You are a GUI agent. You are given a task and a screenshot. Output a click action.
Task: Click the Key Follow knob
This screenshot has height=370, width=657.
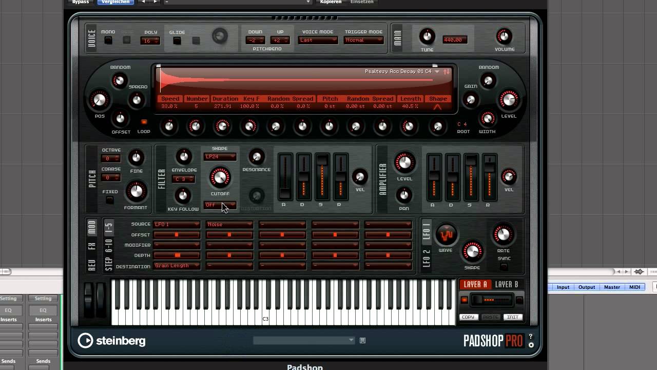[x=183, y=195]
